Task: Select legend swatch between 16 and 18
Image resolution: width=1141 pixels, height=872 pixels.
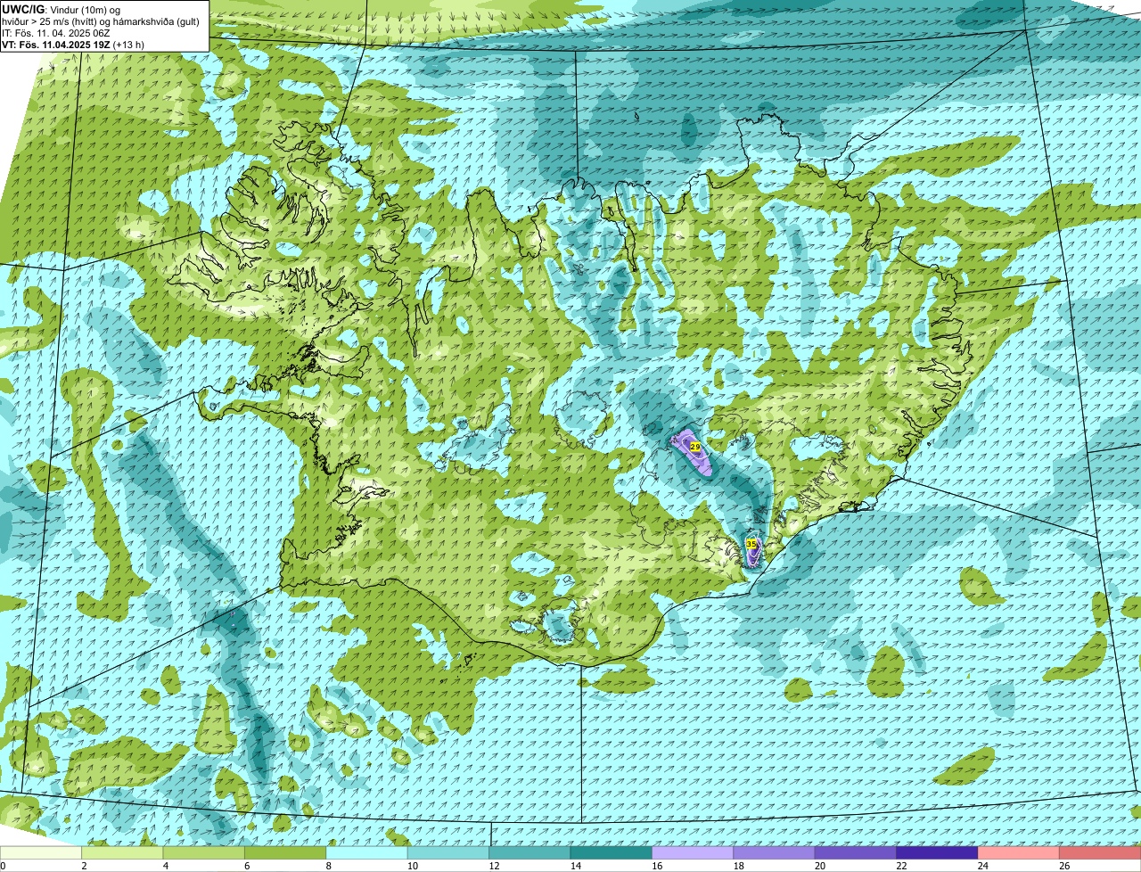Action: coord(693,853)
